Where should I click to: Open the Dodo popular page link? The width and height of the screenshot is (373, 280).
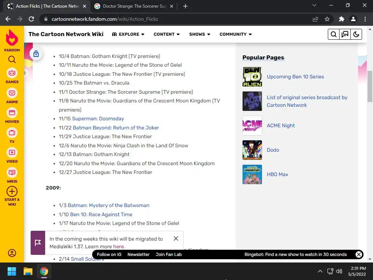tap(273, 150)
